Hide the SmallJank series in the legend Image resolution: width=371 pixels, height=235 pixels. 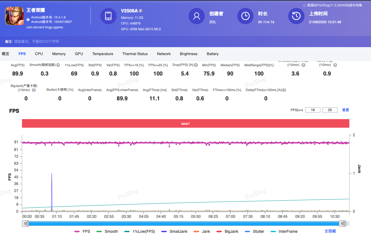tap(175, 231)
